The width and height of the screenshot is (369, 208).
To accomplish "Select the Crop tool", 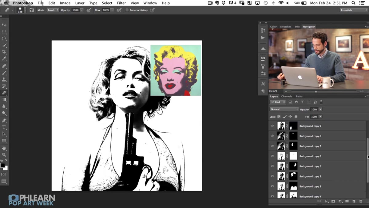I will tap(4, 52).
